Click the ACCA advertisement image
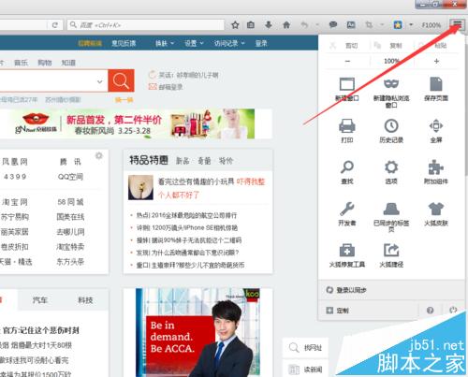 point(197,333)
